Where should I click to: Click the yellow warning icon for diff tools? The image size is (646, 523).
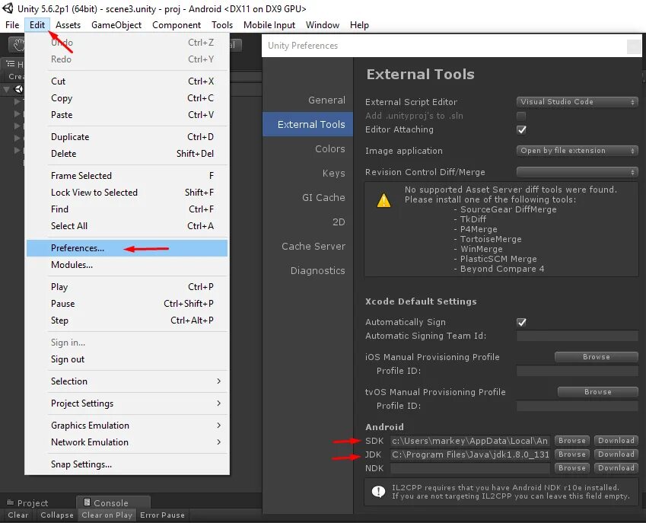[383, 200]
